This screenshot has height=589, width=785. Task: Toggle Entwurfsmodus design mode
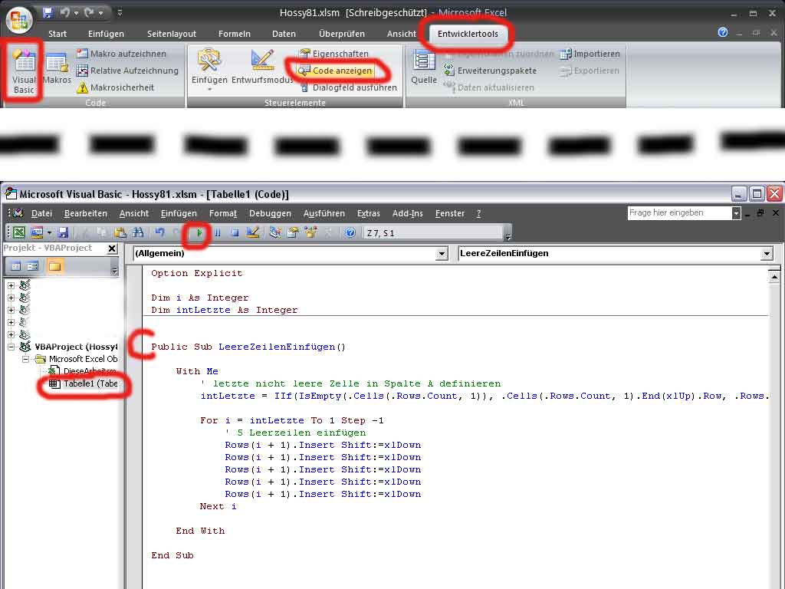pyautogui.click(x=262, y=68)
